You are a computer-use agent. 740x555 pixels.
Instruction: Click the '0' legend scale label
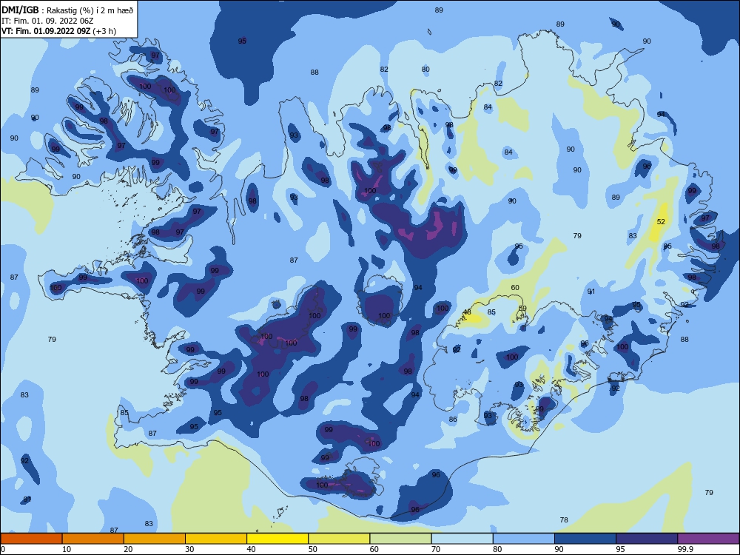tap(3, 549)
